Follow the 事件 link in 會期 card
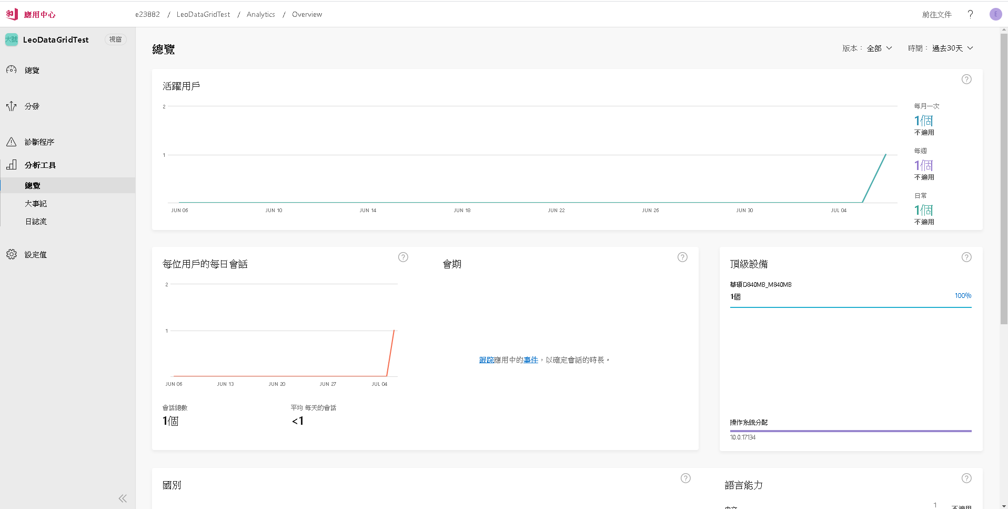The image size is (1008, 509). 530,360
